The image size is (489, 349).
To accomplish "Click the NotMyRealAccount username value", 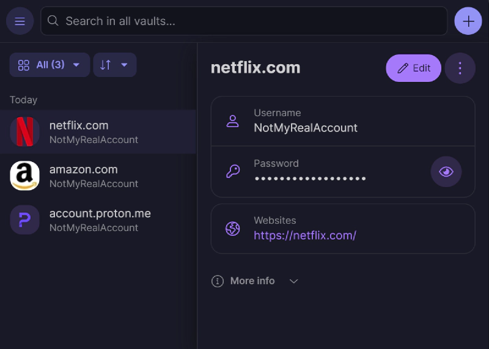I will pyautogui.click(x=306, y=128).
